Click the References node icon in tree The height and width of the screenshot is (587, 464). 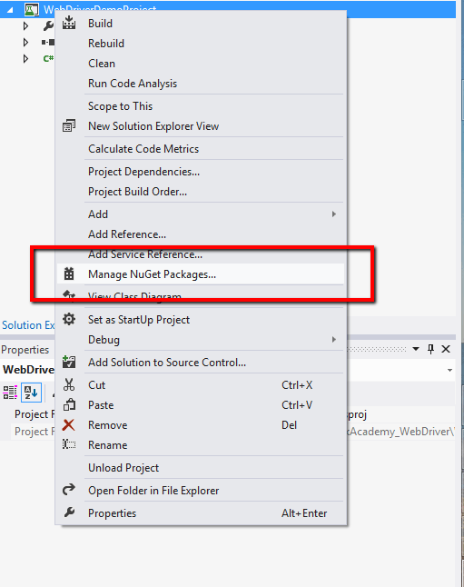pyautogui.click(x=48, y=43)
